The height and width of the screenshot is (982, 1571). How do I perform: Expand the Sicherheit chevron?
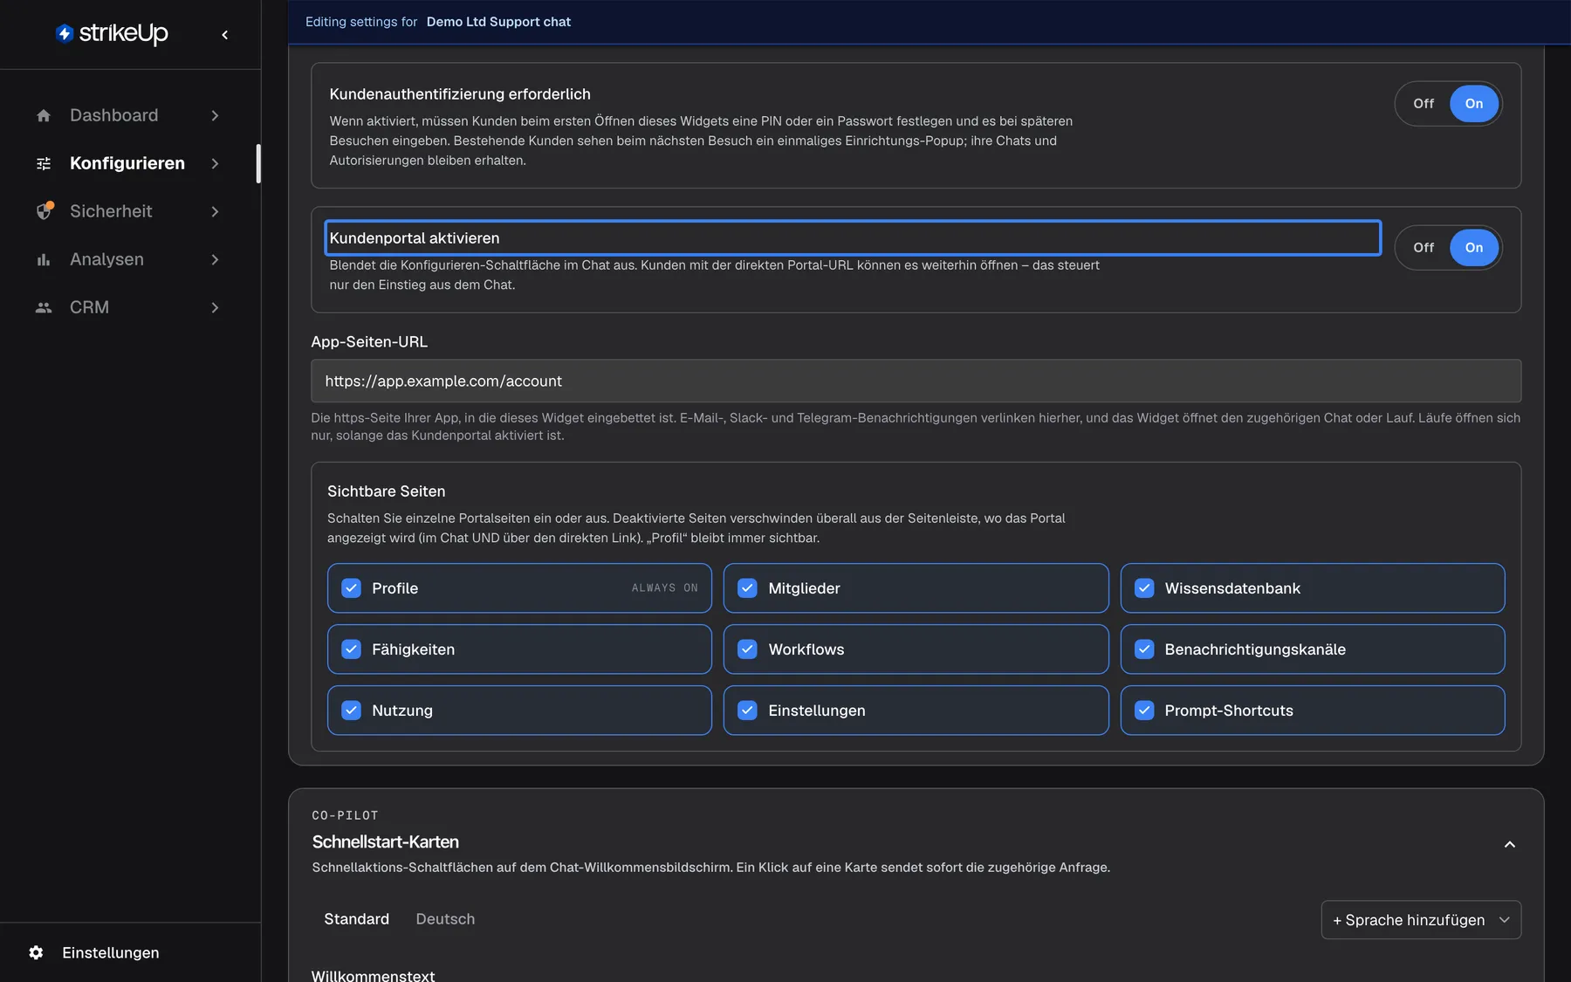pos(215,211)
